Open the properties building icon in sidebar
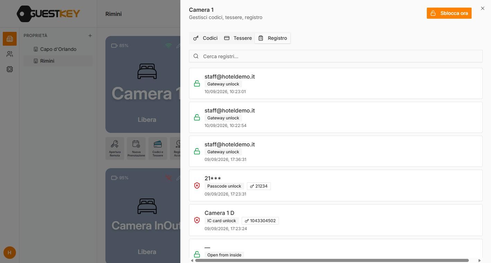 (10, 39)
